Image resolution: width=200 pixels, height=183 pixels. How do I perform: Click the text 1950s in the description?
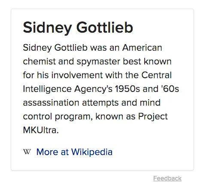click(127, 89)
